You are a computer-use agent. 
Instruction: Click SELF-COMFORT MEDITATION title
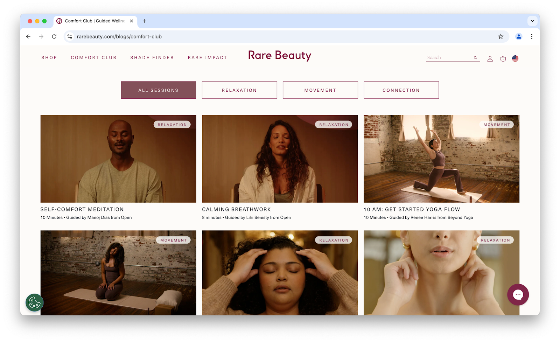[82, 209]
